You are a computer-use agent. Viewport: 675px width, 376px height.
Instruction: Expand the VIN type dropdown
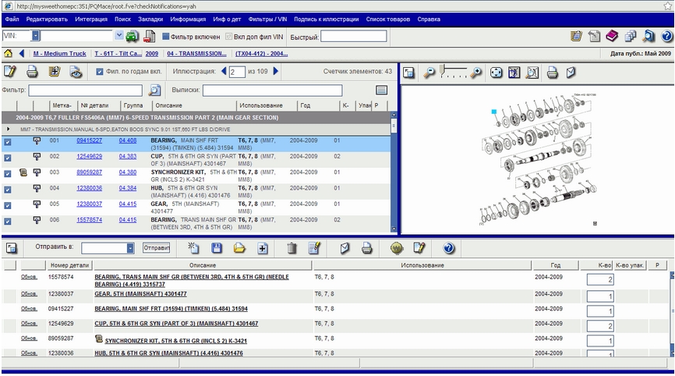[x=36, y=36]
